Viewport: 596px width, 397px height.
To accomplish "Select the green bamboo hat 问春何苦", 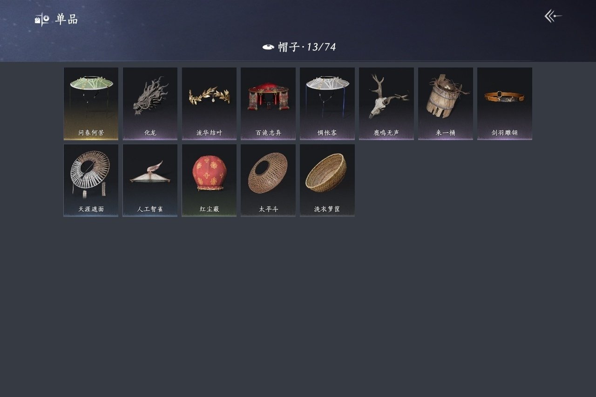I will coord(91,104).
